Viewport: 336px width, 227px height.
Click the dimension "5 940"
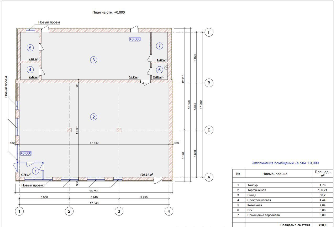94,197
